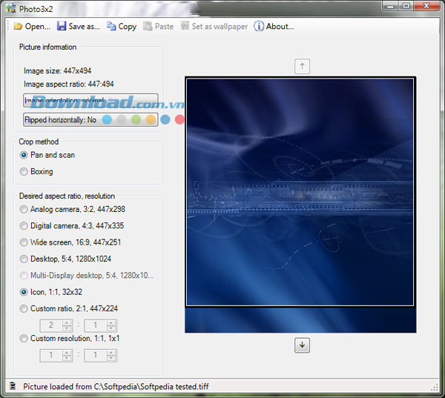Click the status bar document icon
445x398 pixels.
13,386
